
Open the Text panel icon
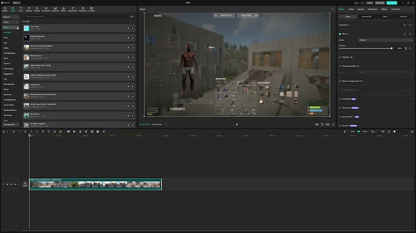coord(21,9)
